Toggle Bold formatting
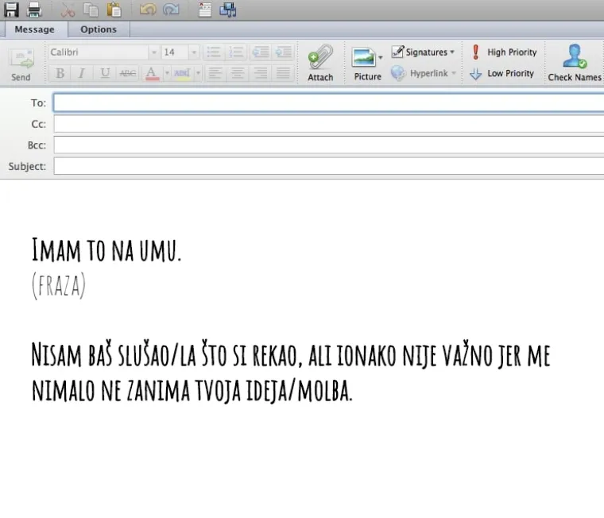Screen dimensions: 604x518 coord(60,73)
